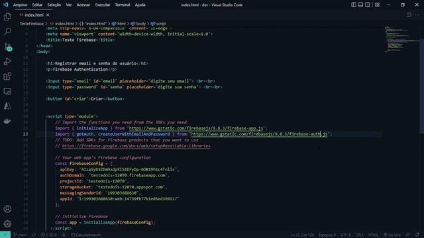Open the Editar menu
The width and height of the screenshot is (424, 238).
pyautogui.click(x=37, y=5)
